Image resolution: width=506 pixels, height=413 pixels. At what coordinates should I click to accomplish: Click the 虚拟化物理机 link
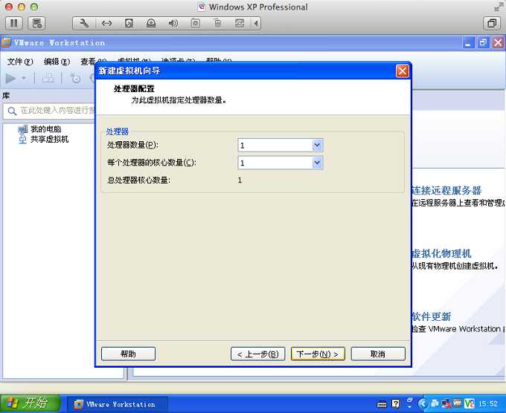(x=441, y=253)
